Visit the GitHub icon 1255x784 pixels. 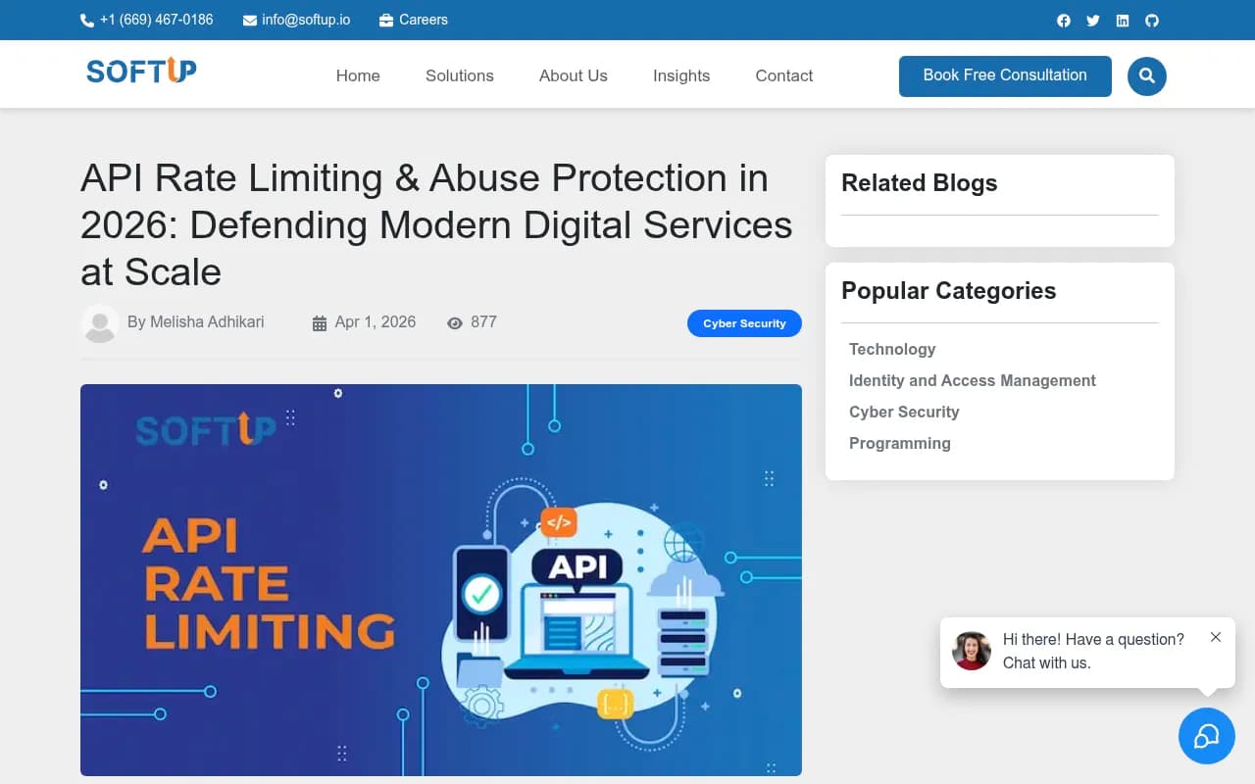[1151, 20]
